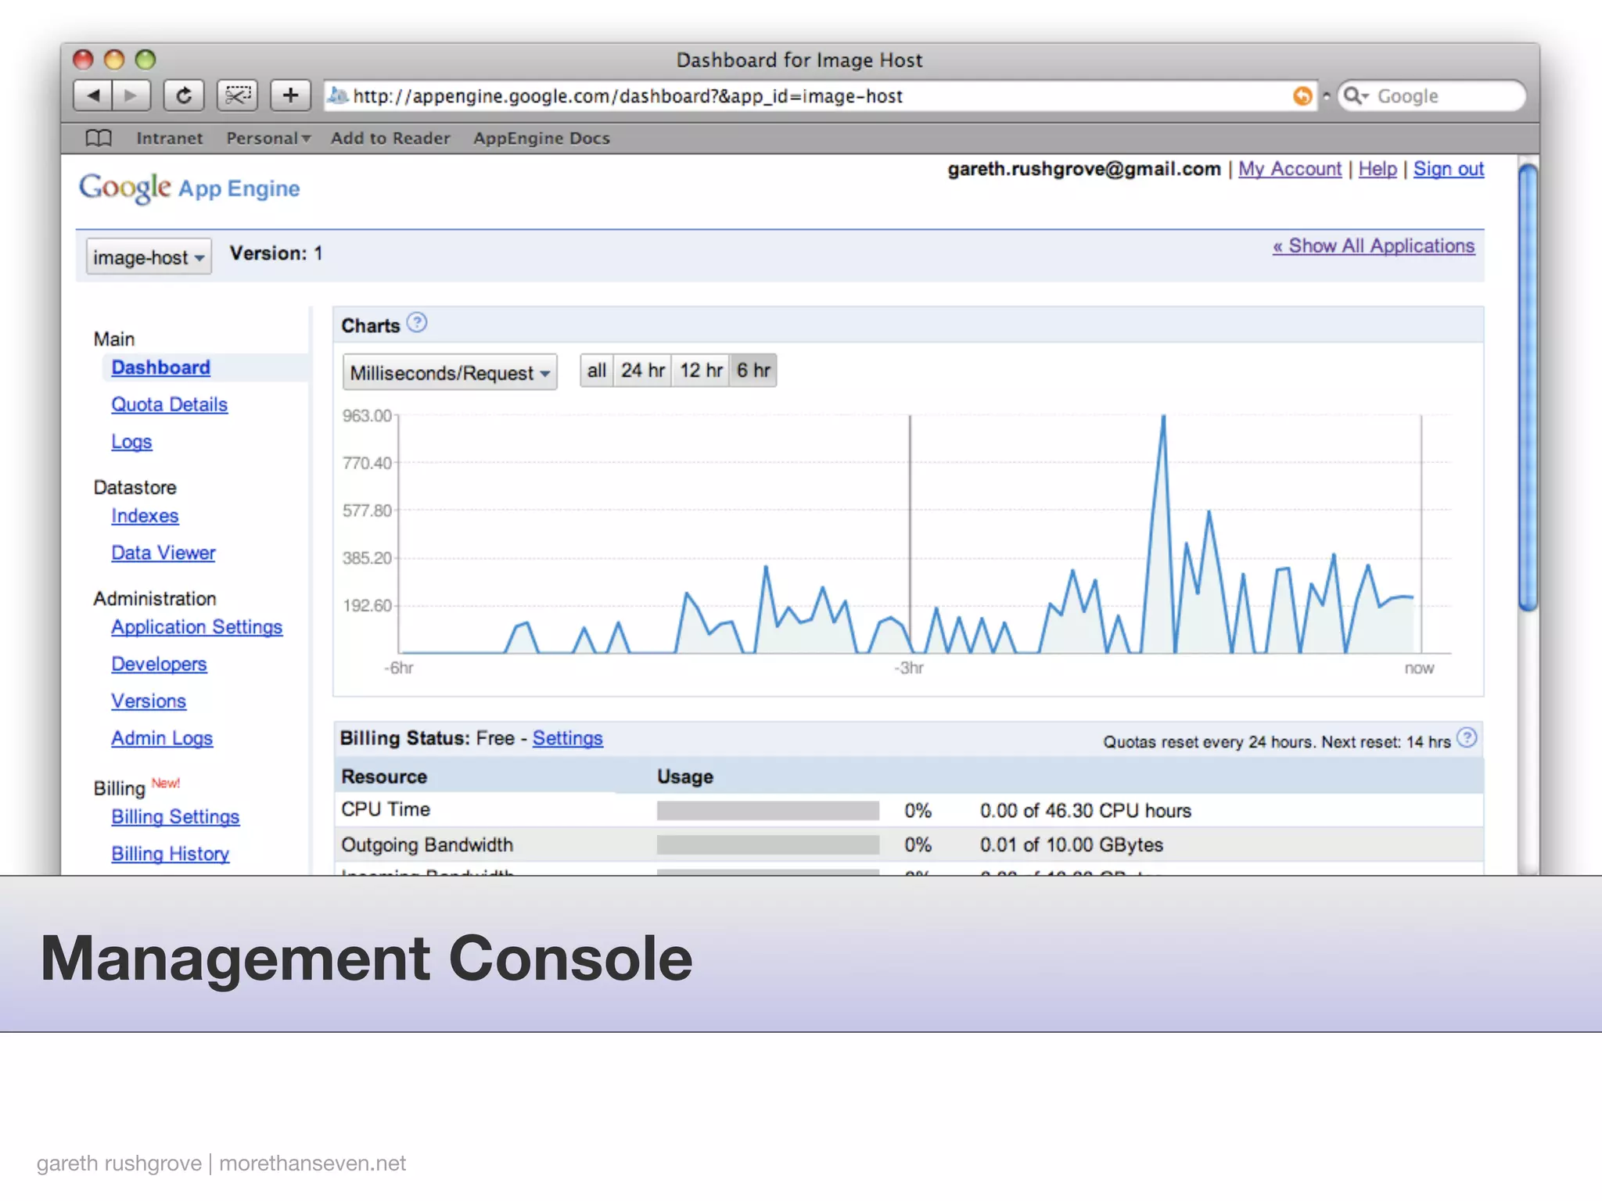The image size is (1602, 1201).
Task: Click the page vertical scrollbar thumb
Action: 1528,387
